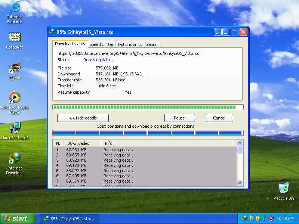
Task: Select connection row with 68.655 MB
Action: (145, 155)
